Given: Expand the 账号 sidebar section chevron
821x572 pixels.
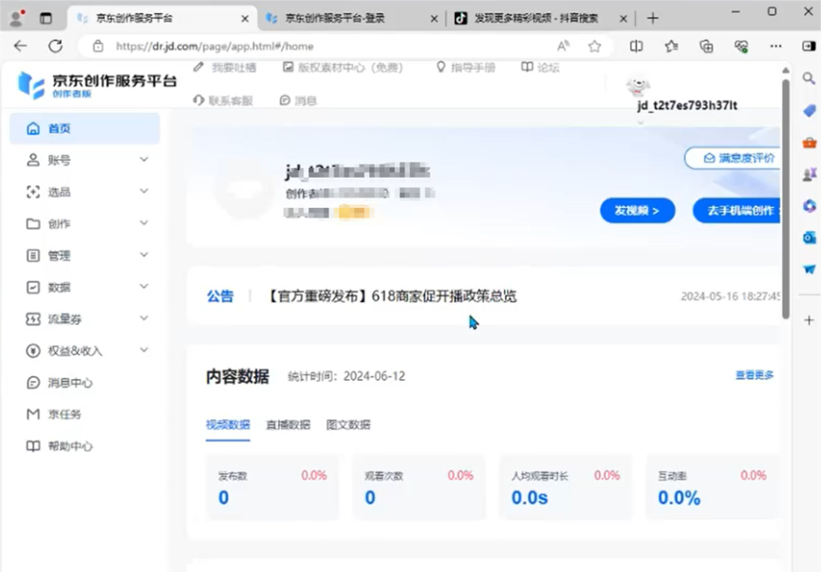Looking at the screenshot, I should (144, 160).
